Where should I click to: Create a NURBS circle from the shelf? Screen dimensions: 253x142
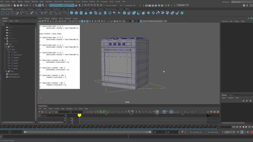[x=3, y=13]
